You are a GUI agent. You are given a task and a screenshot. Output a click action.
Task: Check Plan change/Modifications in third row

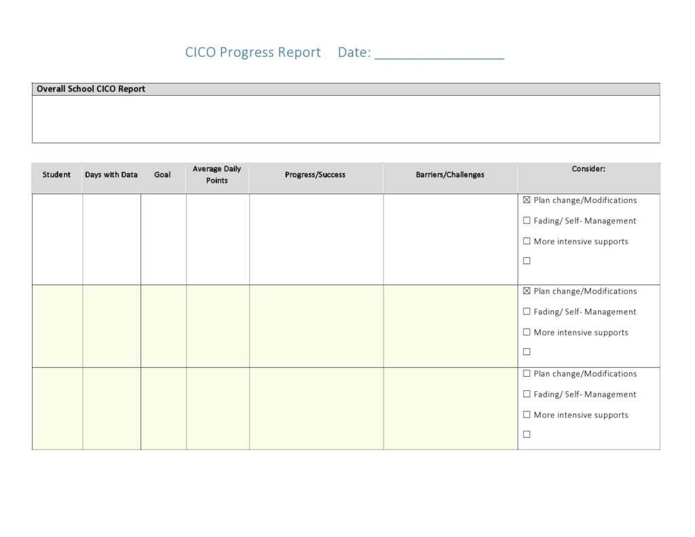point(527,373)
